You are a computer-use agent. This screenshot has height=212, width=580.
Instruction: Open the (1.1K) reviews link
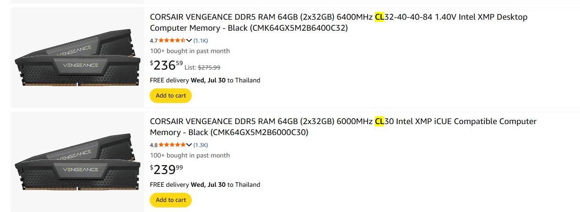pyautogui.click(x=201, y=40)
